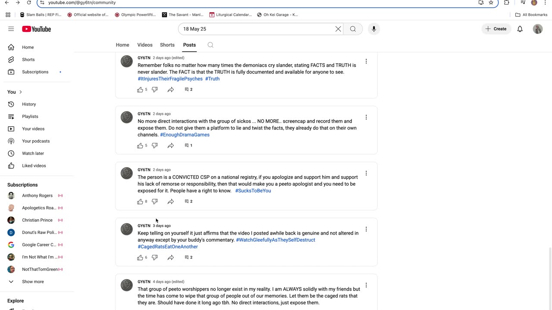
Task: Share the post tagged #Truth
Action: 171,90
